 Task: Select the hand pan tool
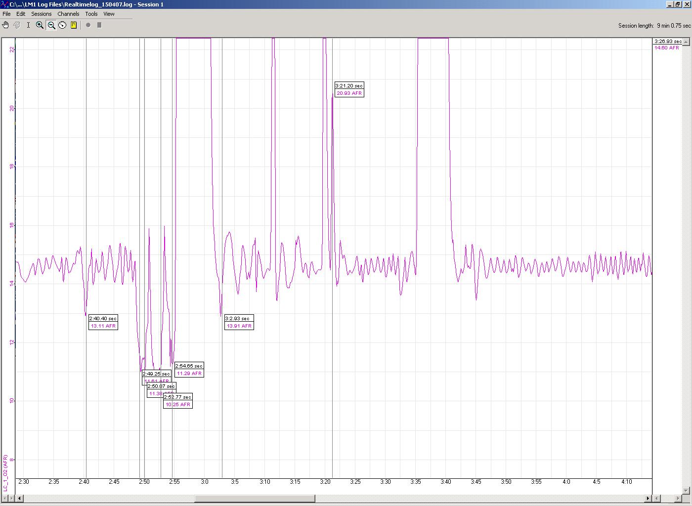click(x=6, y=25)
